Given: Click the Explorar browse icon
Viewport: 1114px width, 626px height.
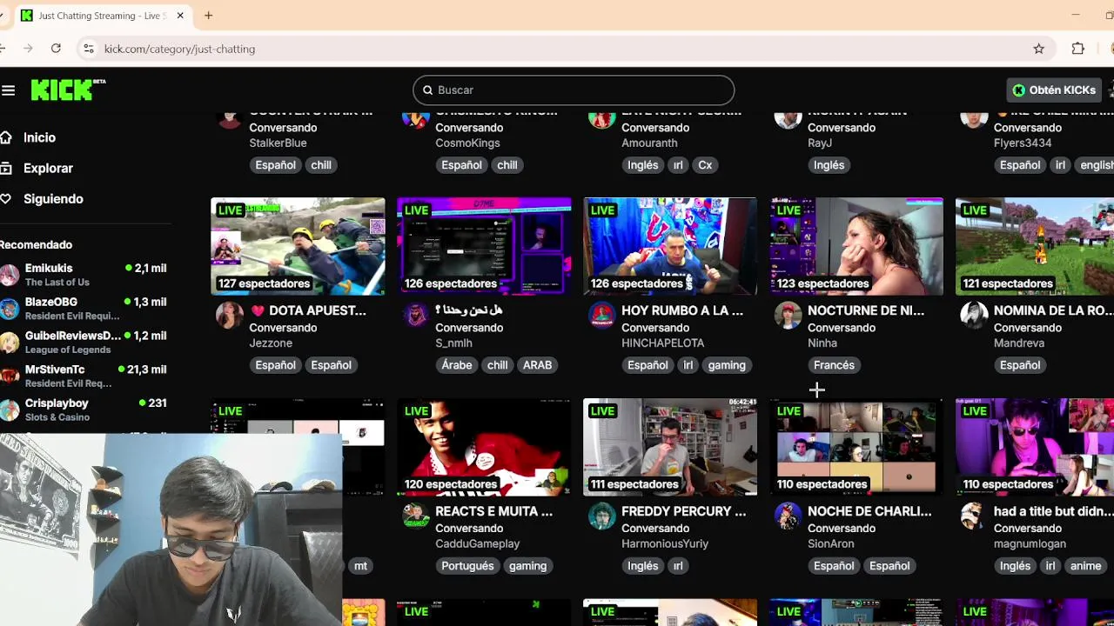Looking at the screenshot, I should click(x=6, y=168).
